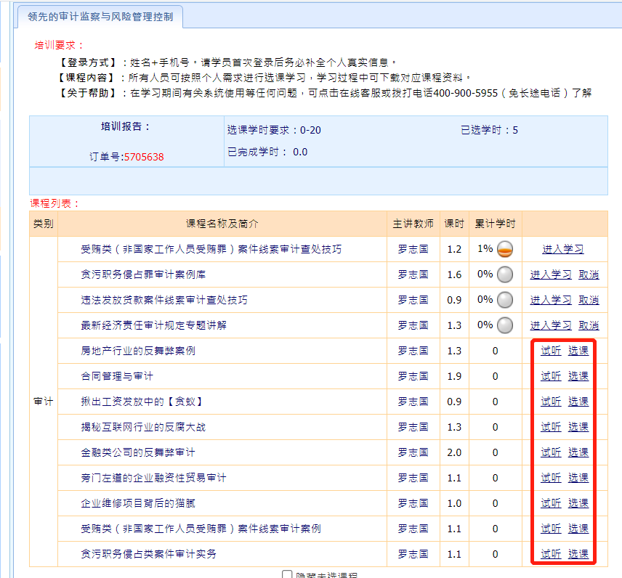Viewport: 622px width, 578px height.
Task: Click 试听 for 合同管理与审计
Action: point(551,376)
